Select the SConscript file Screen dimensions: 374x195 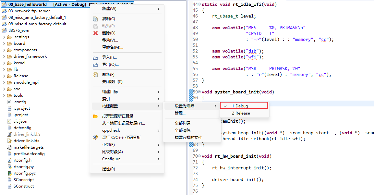click(x=24, y=180)
